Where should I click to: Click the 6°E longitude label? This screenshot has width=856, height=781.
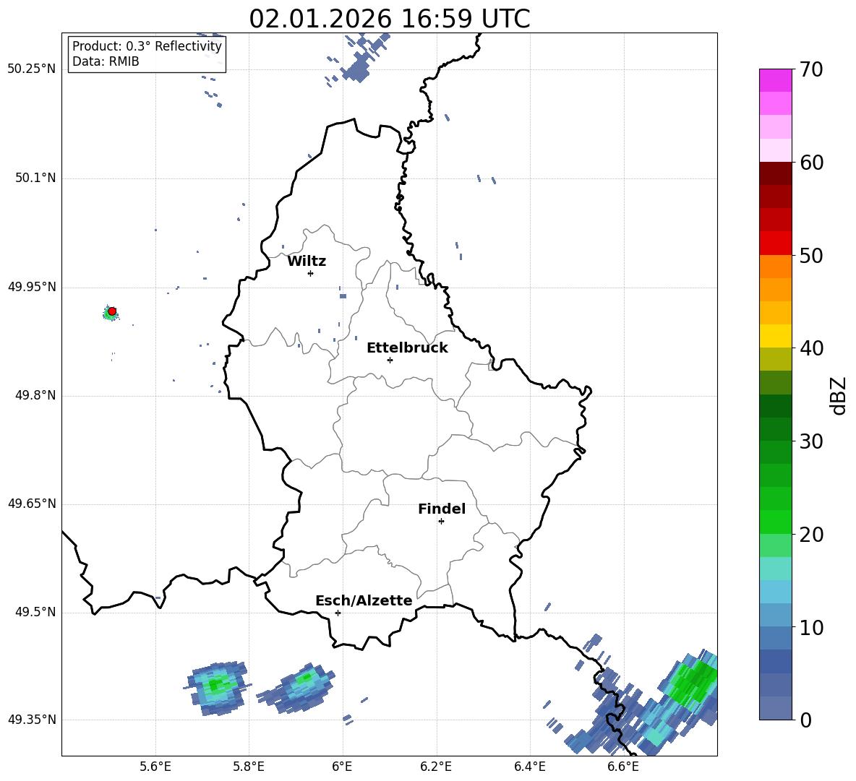tap(342, 767)
